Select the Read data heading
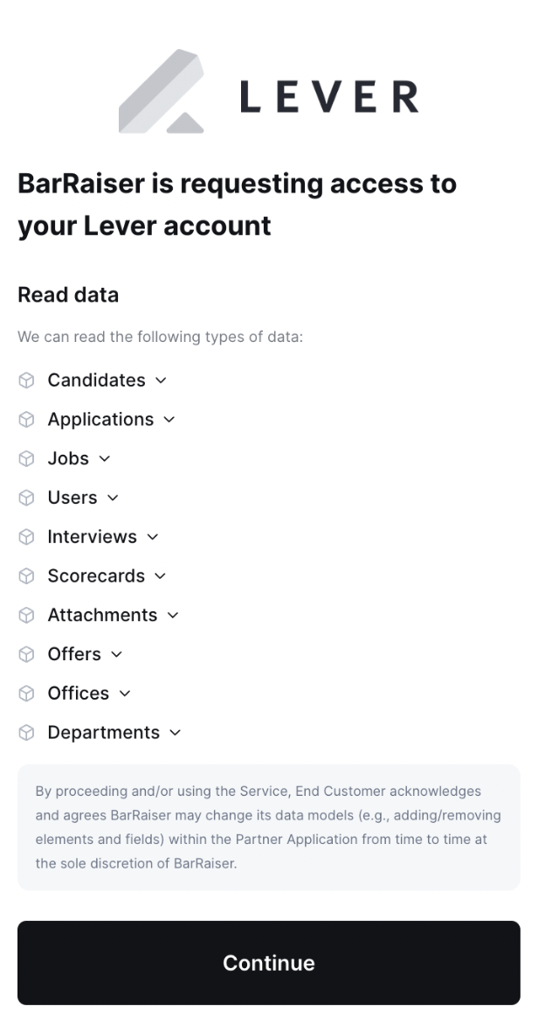Screen dimensions: 545x1032 click(68, 295)
